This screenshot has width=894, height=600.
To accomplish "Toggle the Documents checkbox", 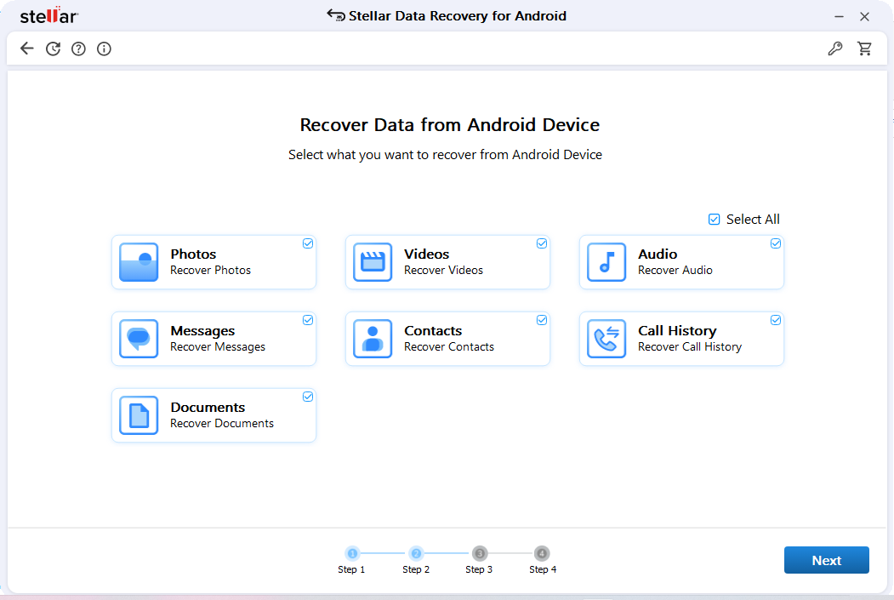I will click(308, 397).
